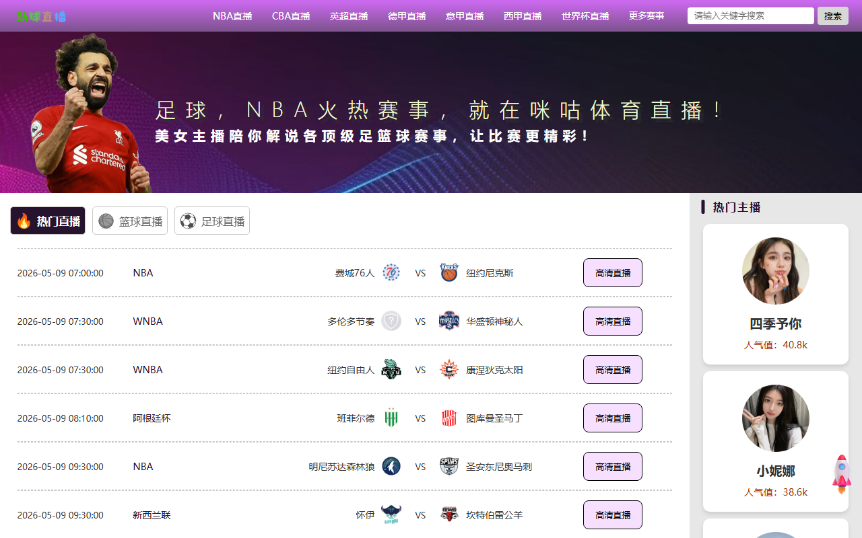Click the 坎特伯雷公羊 team logo
The height and width of the screenshot is (538, 862).
449,514
